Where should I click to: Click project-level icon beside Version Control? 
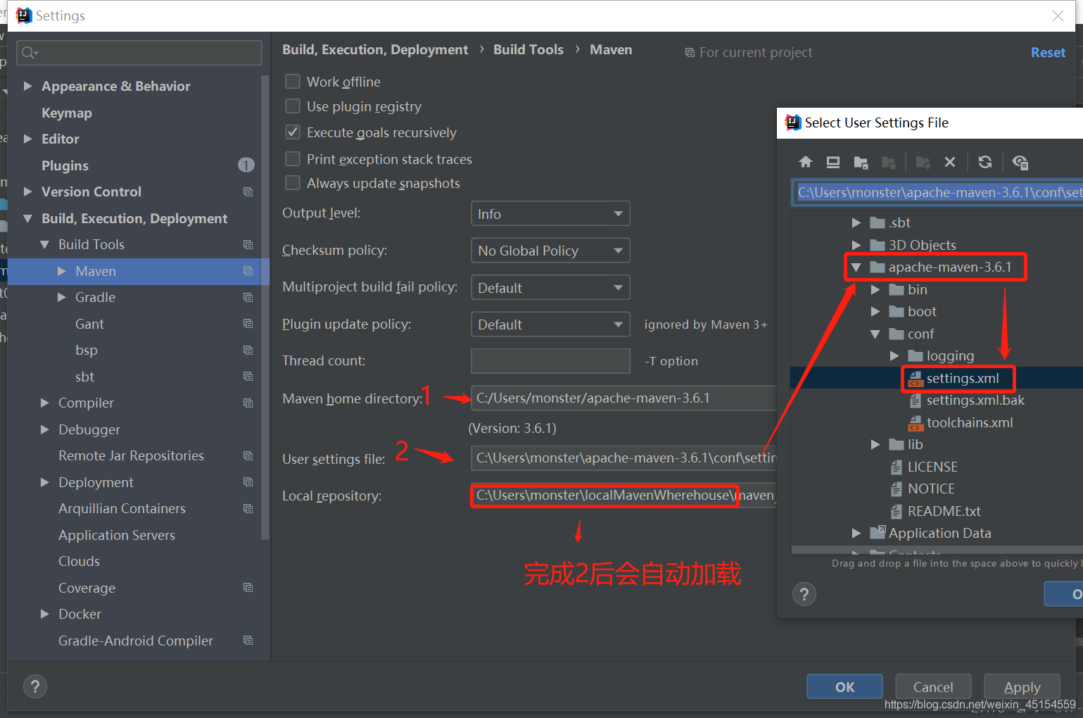click(248, 192)
